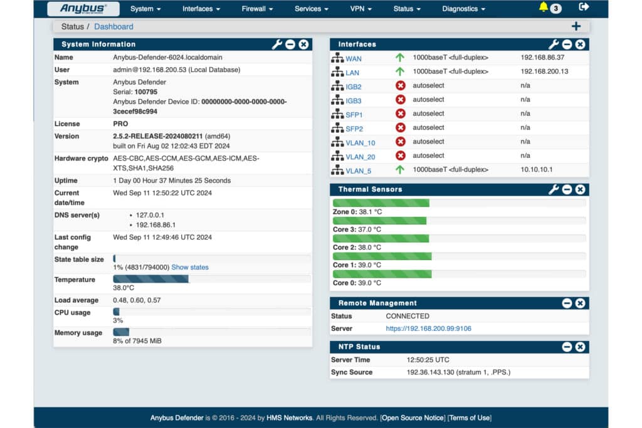Open the Open Source Notice link
The height and width of the screenshot is (428, 642).
tap(413, 418)
